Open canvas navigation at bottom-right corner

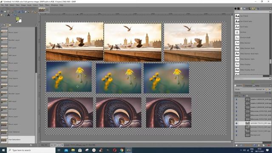[232, 142]
